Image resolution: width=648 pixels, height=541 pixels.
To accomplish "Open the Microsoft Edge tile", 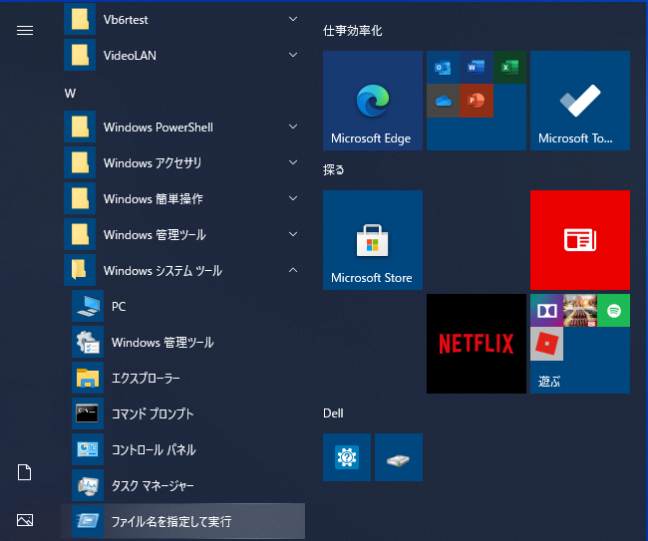I will click(x=373, y=101).
